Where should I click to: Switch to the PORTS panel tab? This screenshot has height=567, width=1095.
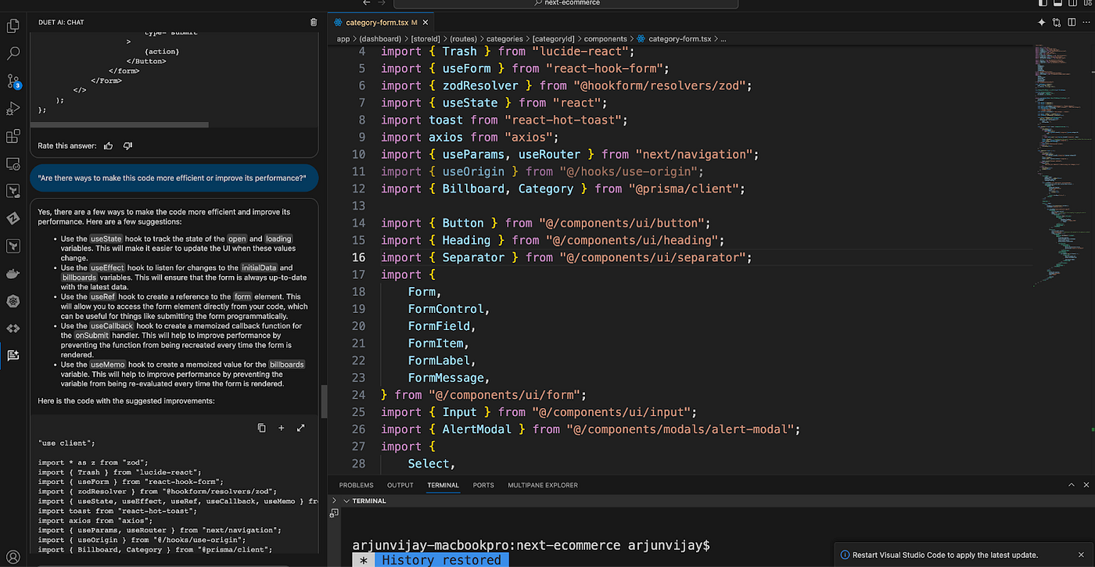[483, 486]
